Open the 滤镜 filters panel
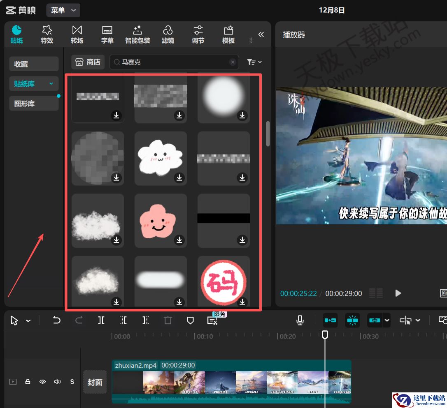The image size is (447, 408). [x=168, y=34]
